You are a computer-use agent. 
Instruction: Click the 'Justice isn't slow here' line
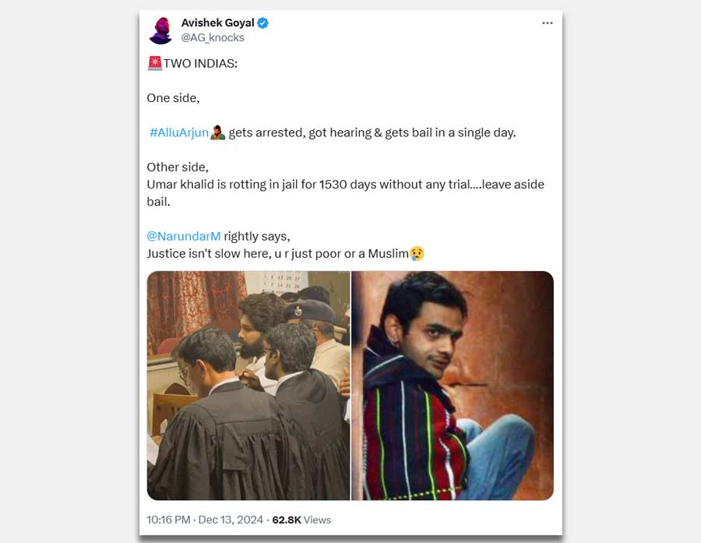[277, 254]
